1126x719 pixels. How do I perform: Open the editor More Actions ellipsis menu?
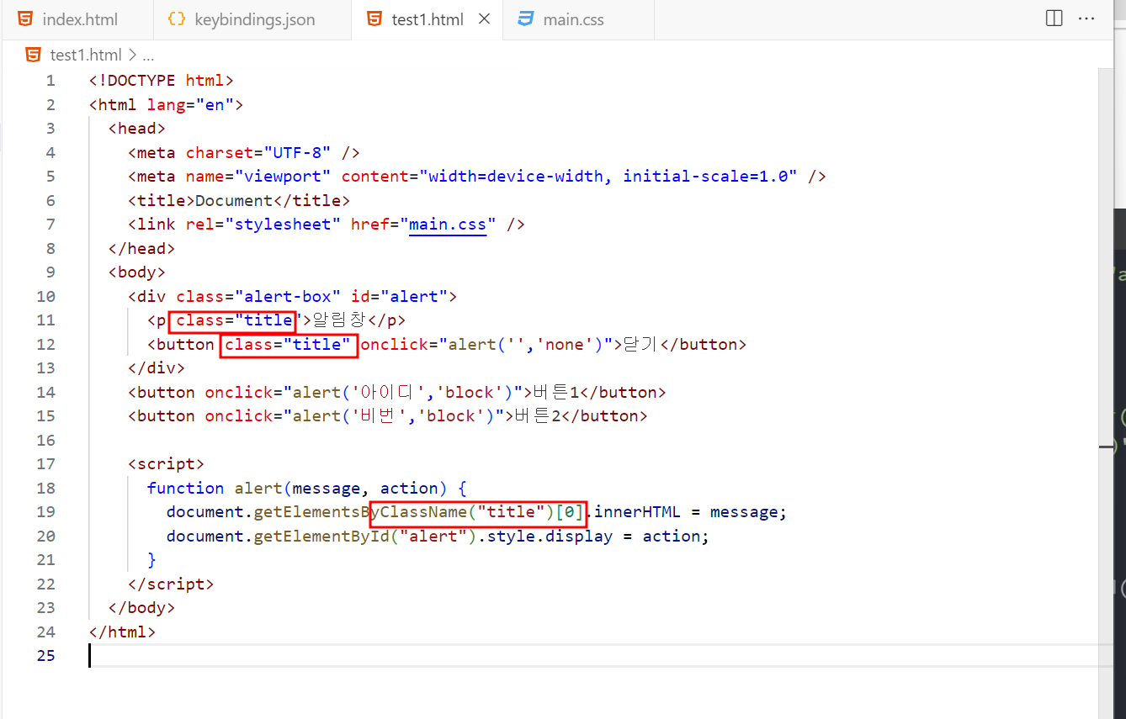pos(1086,19)
